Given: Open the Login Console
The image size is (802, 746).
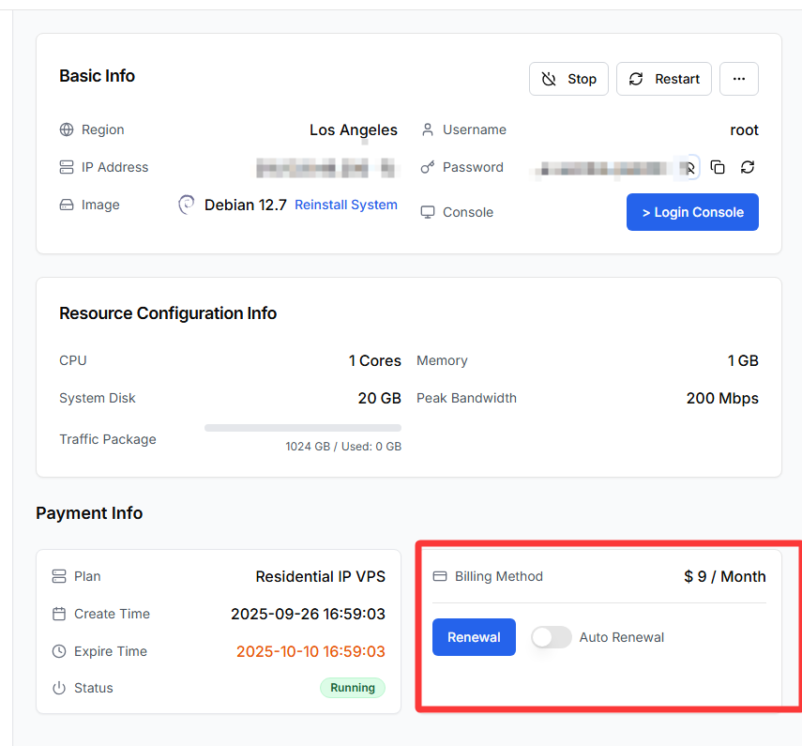Looking at the screenshot, I should (692, 212).
